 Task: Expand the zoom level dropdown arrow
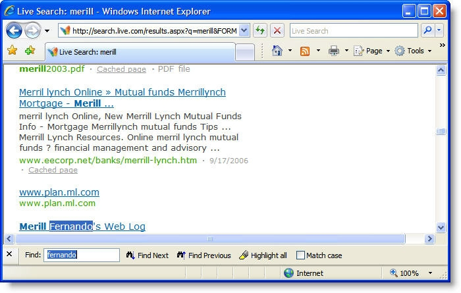[430, 273]
